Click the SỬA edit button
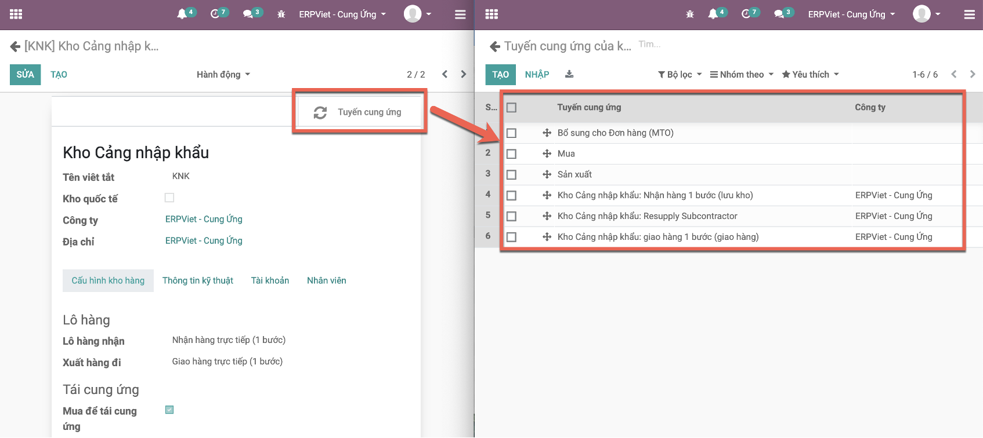Screen dimensions: 983x438 pos(25,74)
